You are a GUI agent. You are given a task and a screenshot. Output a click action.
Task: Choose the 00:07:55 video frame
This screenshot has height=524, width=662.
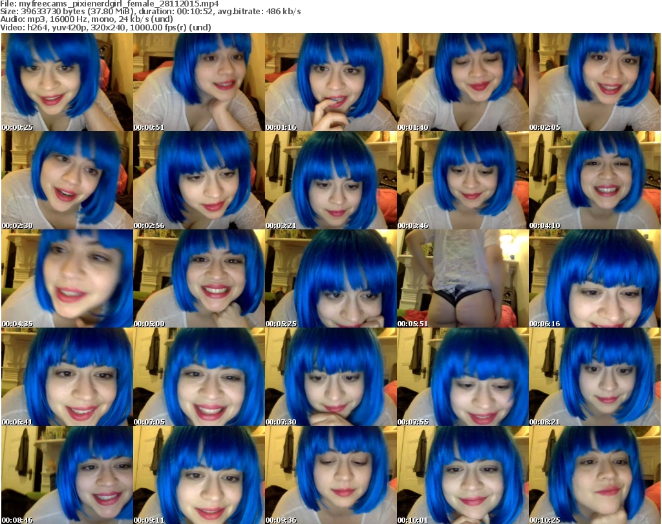coord(463,377)
